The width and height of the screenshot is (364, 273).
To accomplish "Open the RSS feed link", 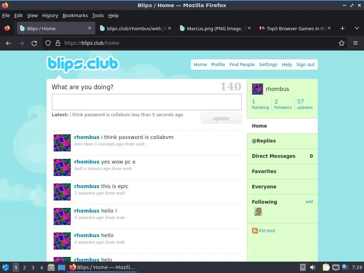I will tap(267, 231).
